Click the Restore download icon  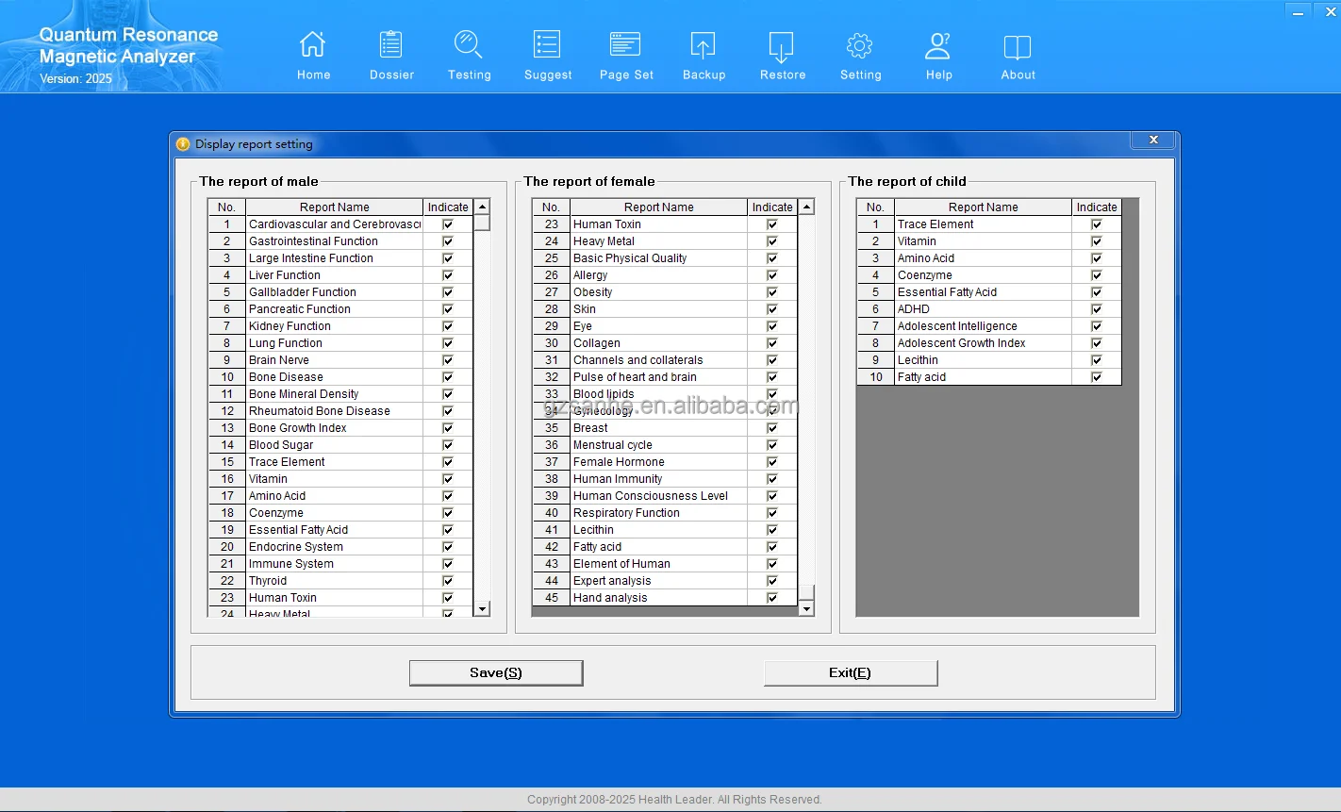[x=782, y=45]
